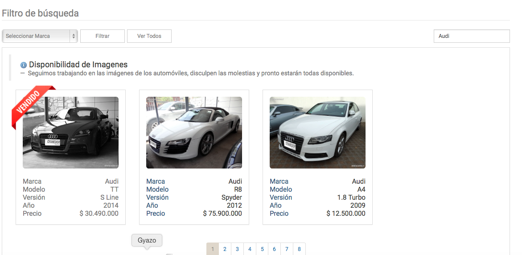The image size is (522, 255).
Task: Click the A4 model value
Action: tap(362, 189)
